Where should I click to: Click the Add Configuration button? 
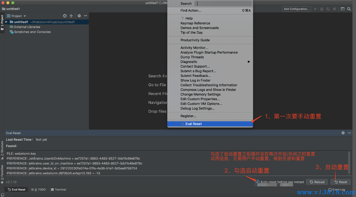tap(296, 9)
